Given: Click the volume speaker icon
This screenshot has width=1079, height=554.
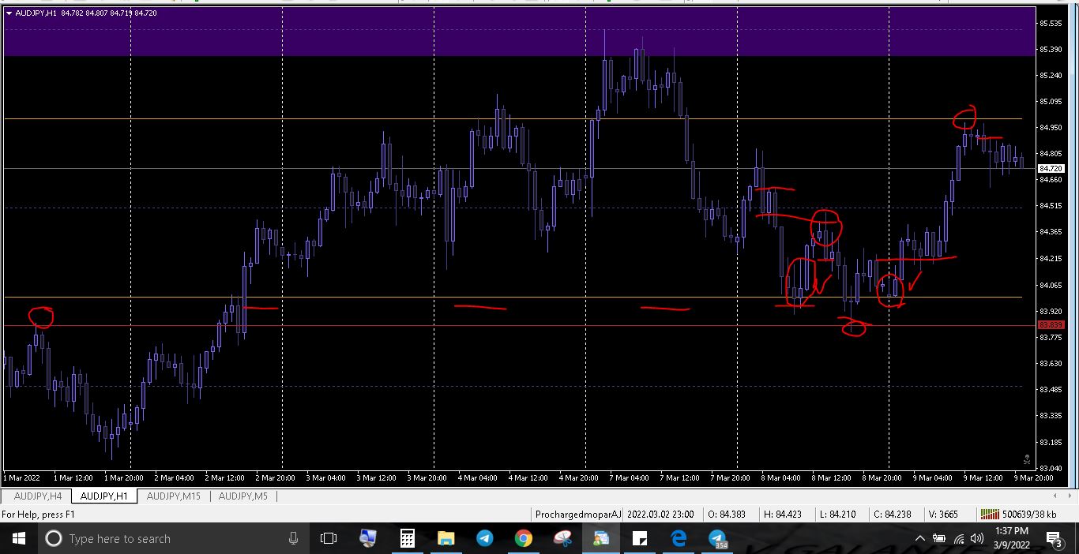Looking at the screenshot, I should [x=977, y=538].
